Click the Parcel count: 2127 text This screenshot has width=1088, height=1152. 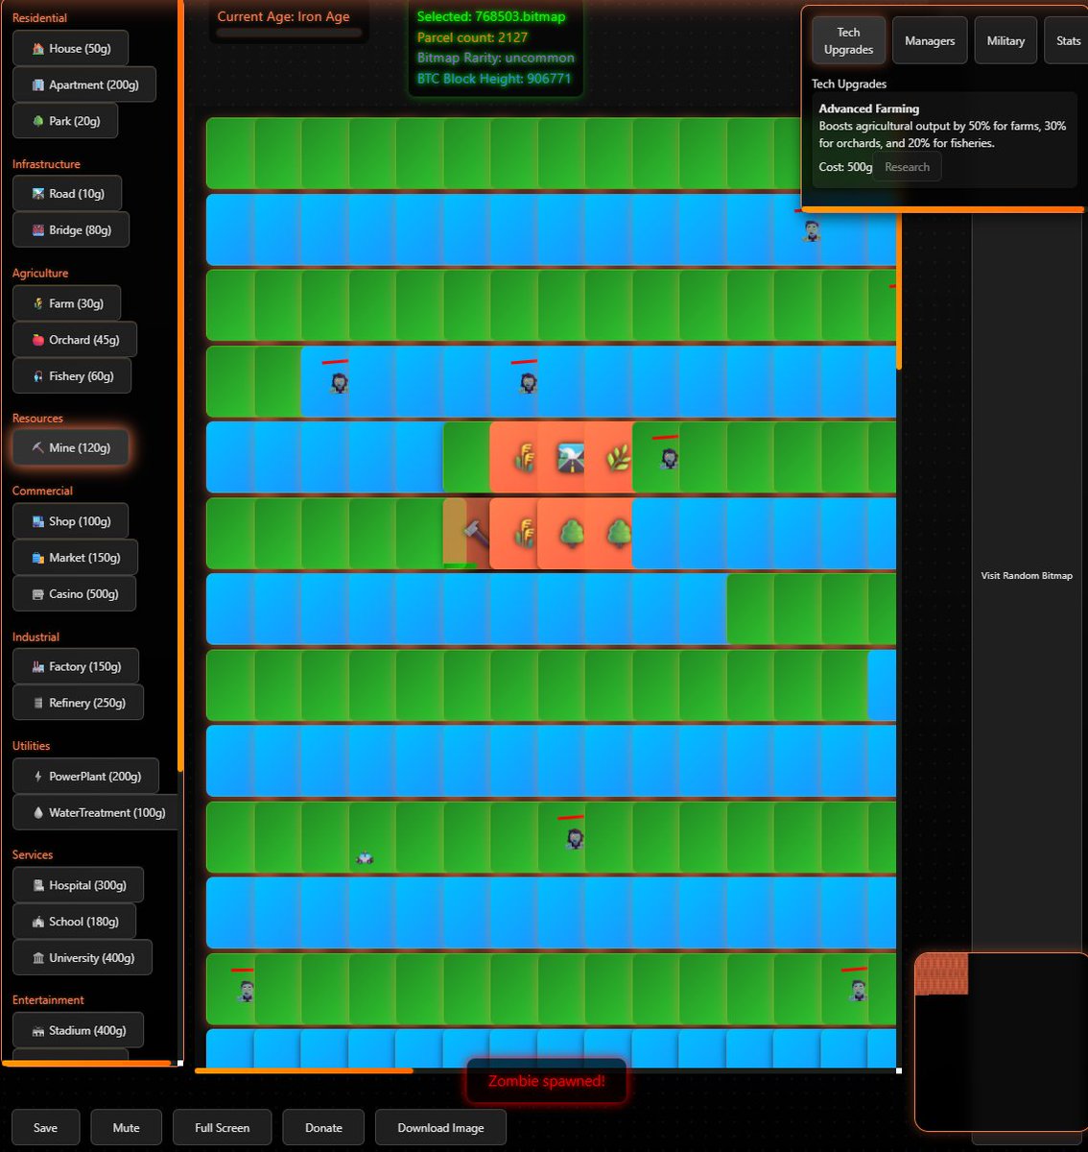(x=472, y=37)
